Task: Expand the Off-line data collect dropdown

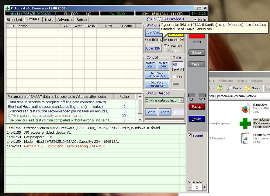Action: [x=181, y=100]
